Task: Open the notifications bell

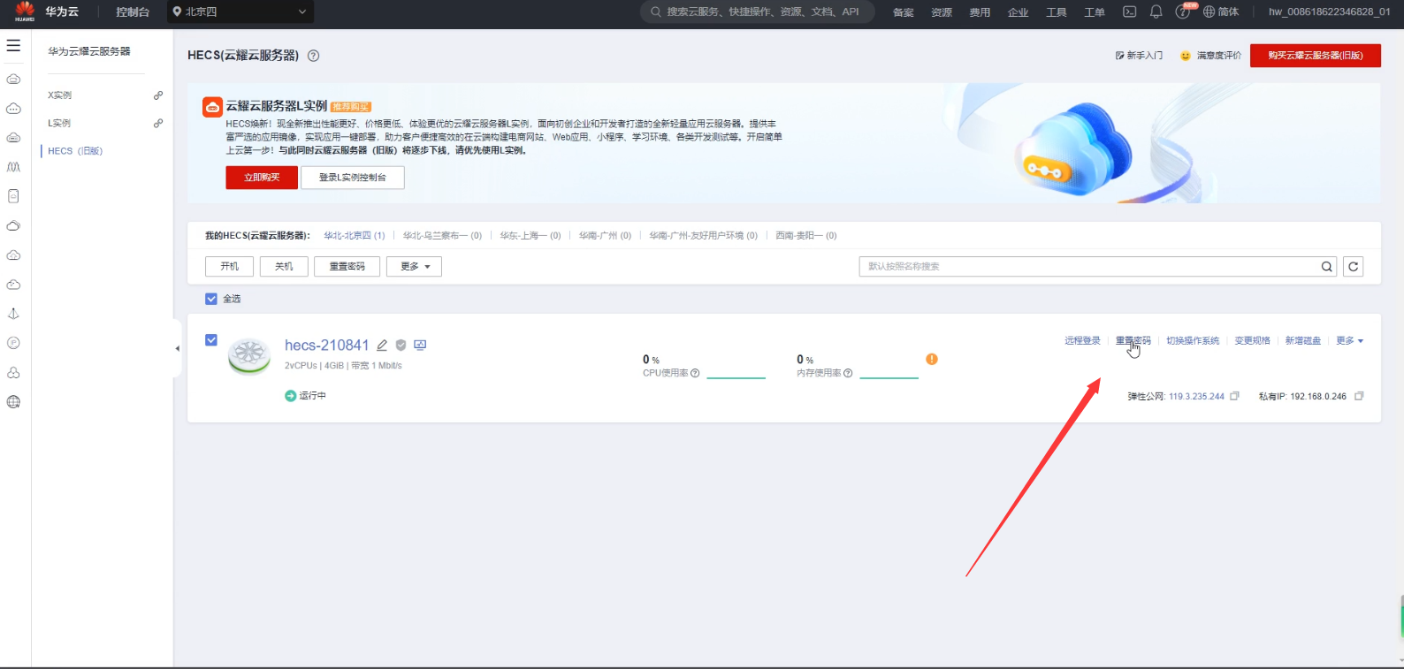Action: [1156, 11]
